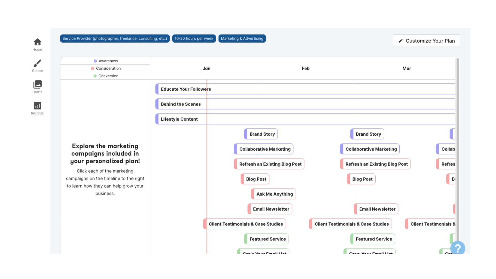The image size is (496, 279).
Task: Open the help question mark bubble
Action: coord(458,248)
